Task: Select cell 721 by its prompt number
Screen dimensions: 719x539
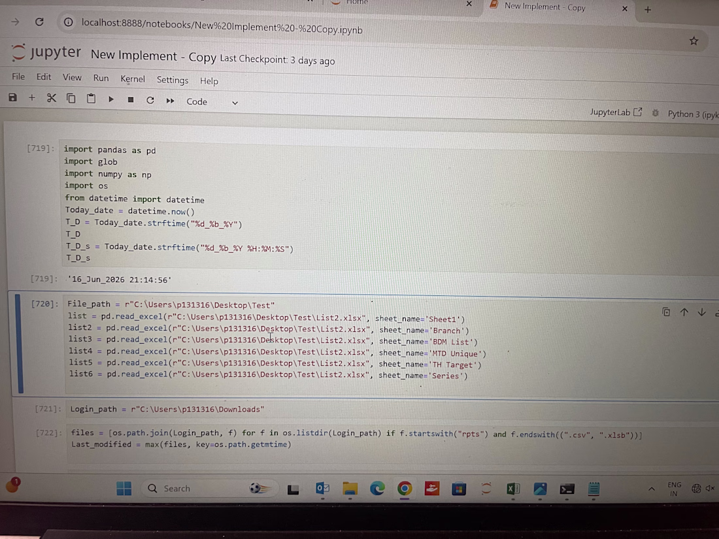Action: (x=48, y=409)
